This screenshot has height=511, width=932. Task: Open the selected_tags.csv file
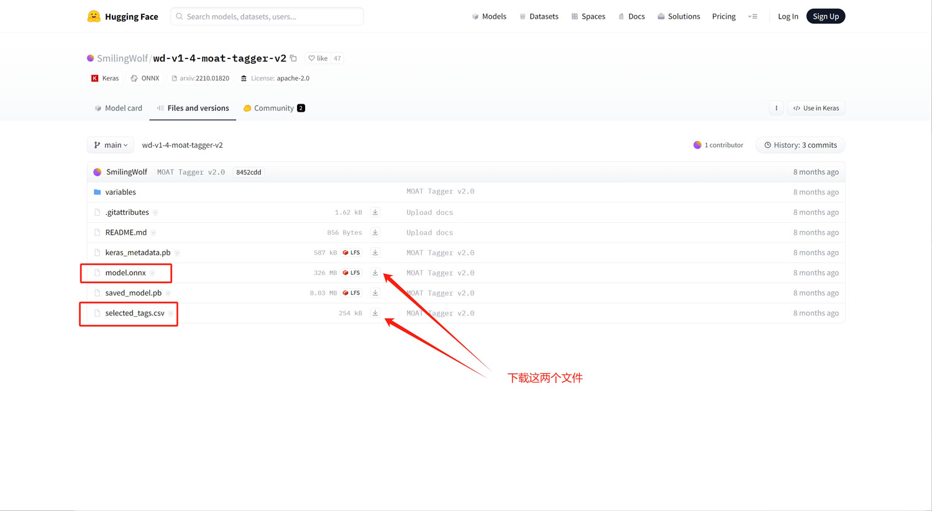pos(135,313)
